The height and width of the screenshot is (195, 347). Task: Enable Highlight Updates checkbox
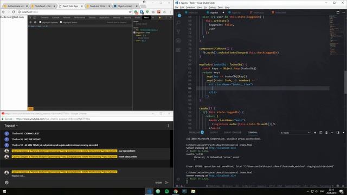pyautogui.click(x=40, y=22)
